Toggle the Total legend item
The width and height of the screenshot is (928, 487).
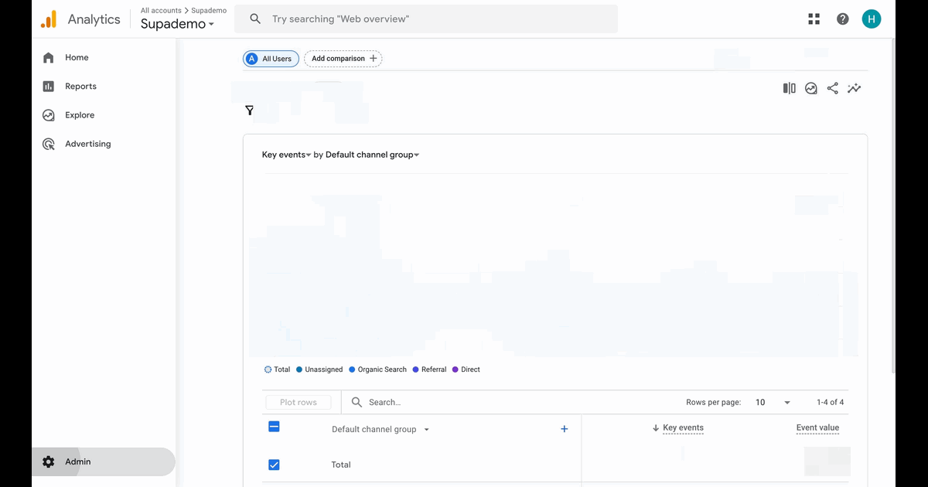point(278,370)
